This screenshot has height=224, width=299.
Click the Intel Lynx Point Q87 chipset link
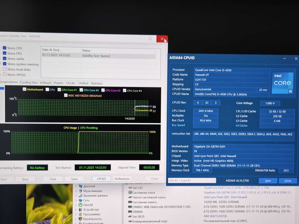point(225,197)
